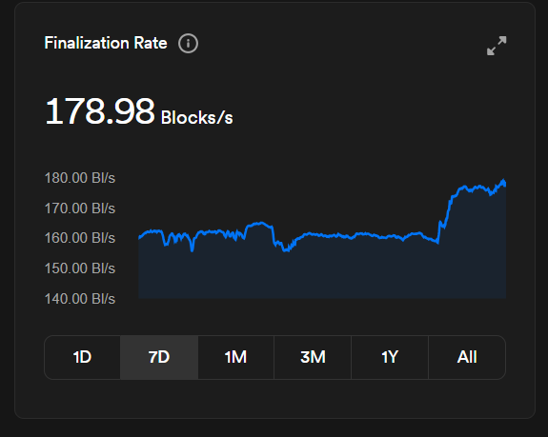Open the Finalization Rate info tooltip icon
Viewport: 548px width, 437px height.
[x=188, y=44]
